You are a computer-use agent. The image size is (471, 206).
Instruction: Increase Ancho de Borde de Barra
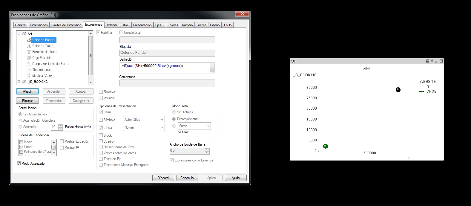pyautogui.click(x=207, y=149)
